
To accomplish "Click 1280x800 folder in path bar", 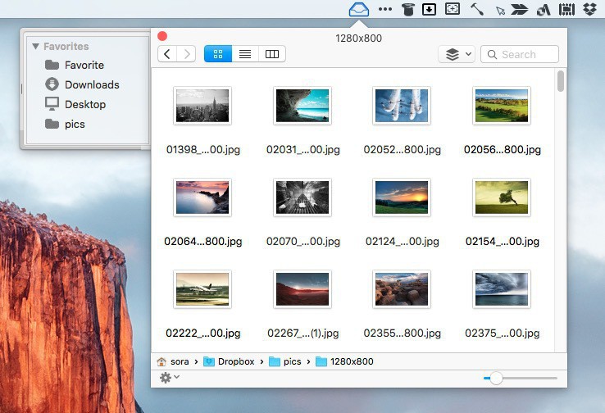I will click(x=344, y=361).
